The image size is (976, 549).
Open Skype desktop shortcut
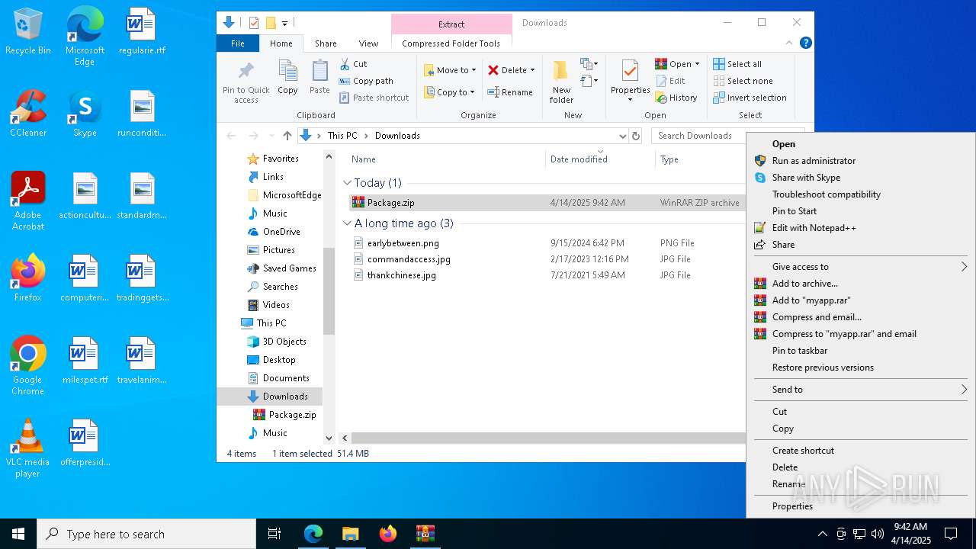pos(85,114)
